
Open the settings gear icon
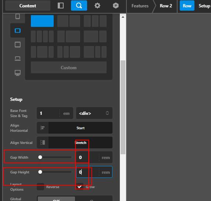point(97,6)
